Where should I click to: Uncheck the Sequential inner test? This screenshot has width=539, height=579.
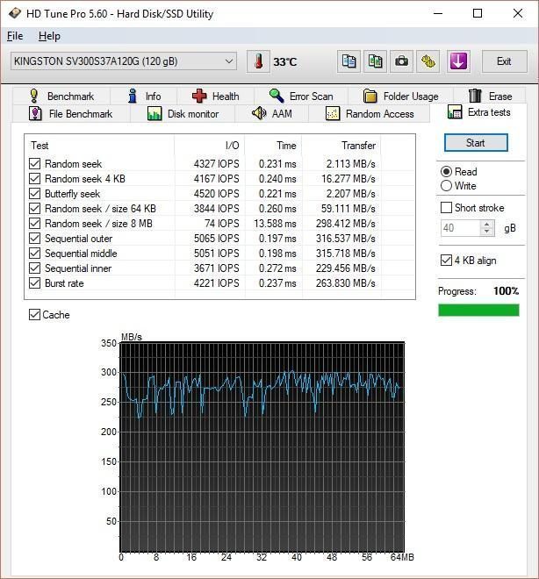tap(35, 268)
